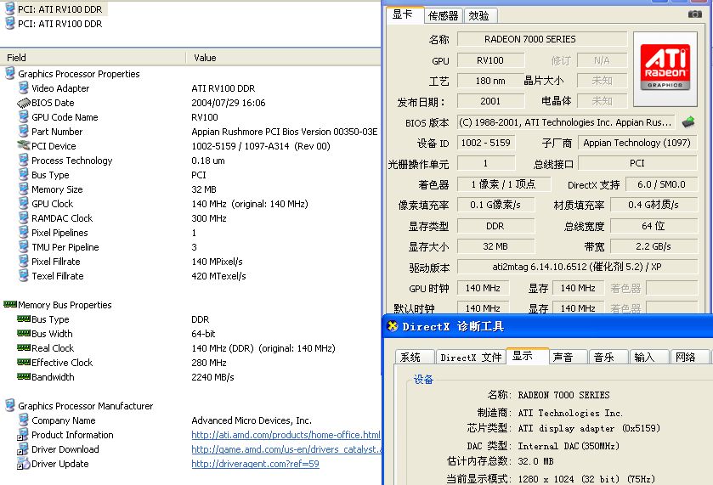Open the ati.amd.com home-office products link

286,435
